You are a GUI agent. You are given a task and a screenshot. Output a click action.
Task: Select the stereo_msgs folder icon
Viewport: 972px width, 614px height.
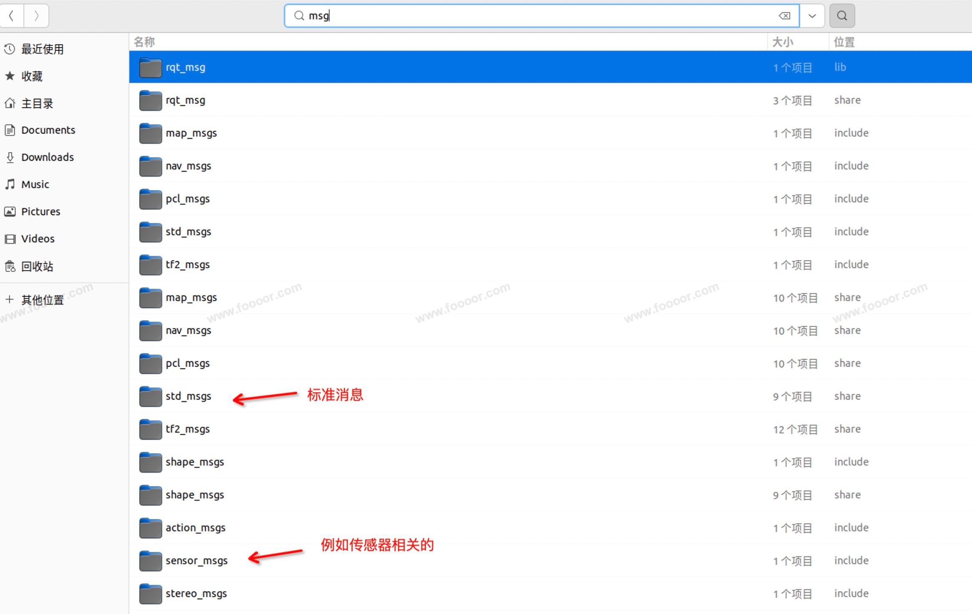tap(151, 594)
